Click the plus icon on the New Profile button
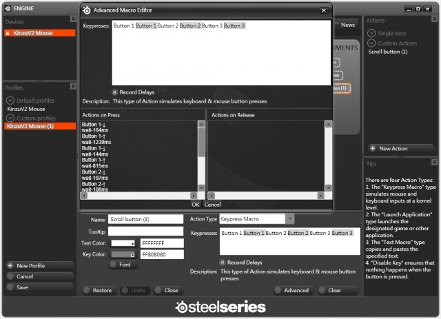The width and height of the screenshot is (441, 319). point(10,265)
